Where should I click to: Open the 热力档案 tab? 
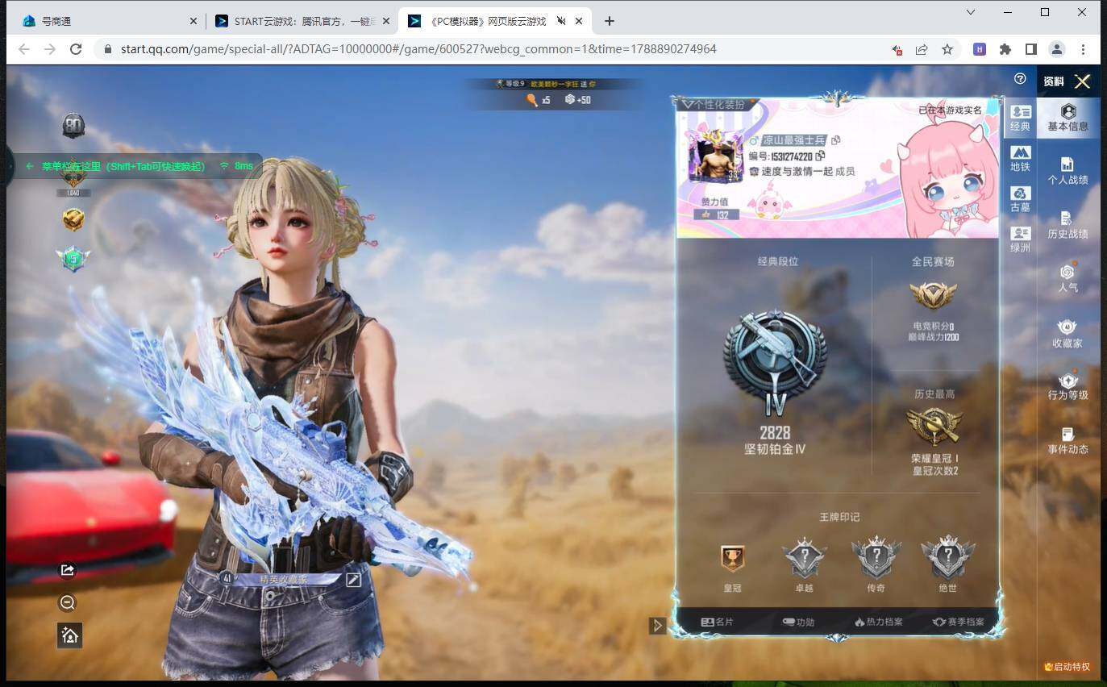click(x=878, y=622)
